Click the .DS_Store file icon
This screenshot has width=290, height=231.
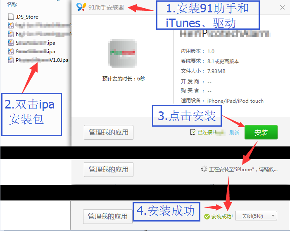point(11,16)
